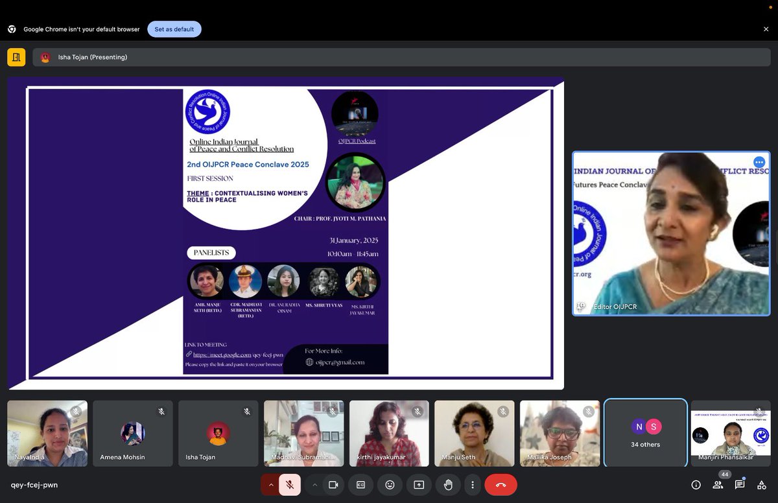The image size is (778, 503).
Task: Click the chair's portrait on the slide
Action: (355, 181)
